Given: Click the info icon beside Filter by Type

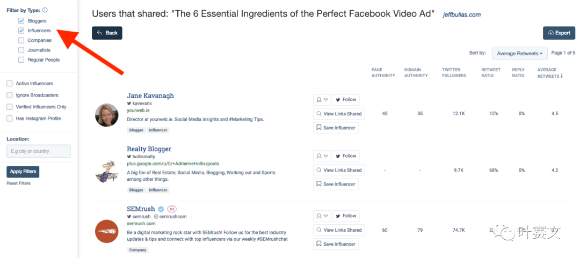Looking at the screenshot, I should point(45,10).
